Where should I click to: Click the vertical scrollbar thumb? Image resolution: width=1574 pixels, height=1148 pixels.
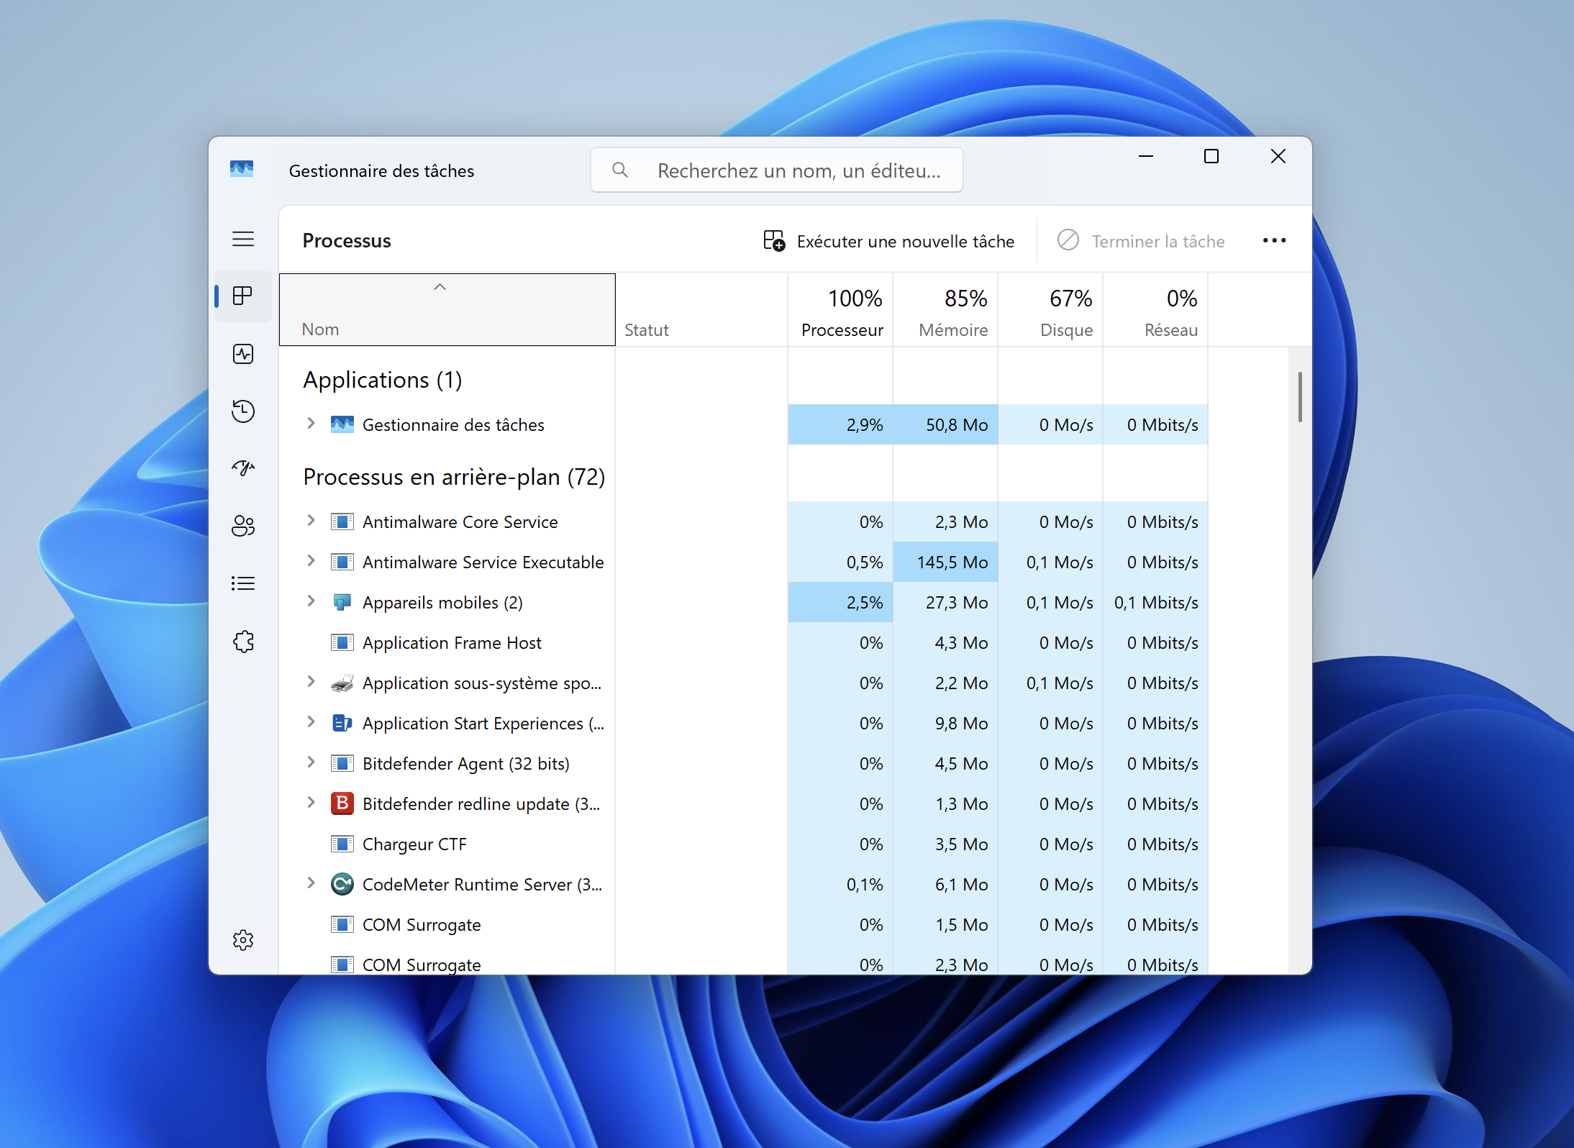pos(1300,397)
